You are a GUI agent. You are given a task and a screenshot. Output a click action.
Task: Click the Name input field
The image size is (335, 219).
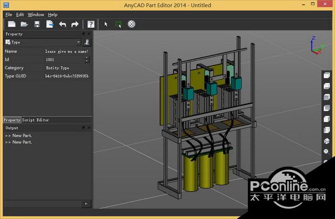tap(67, 52)
